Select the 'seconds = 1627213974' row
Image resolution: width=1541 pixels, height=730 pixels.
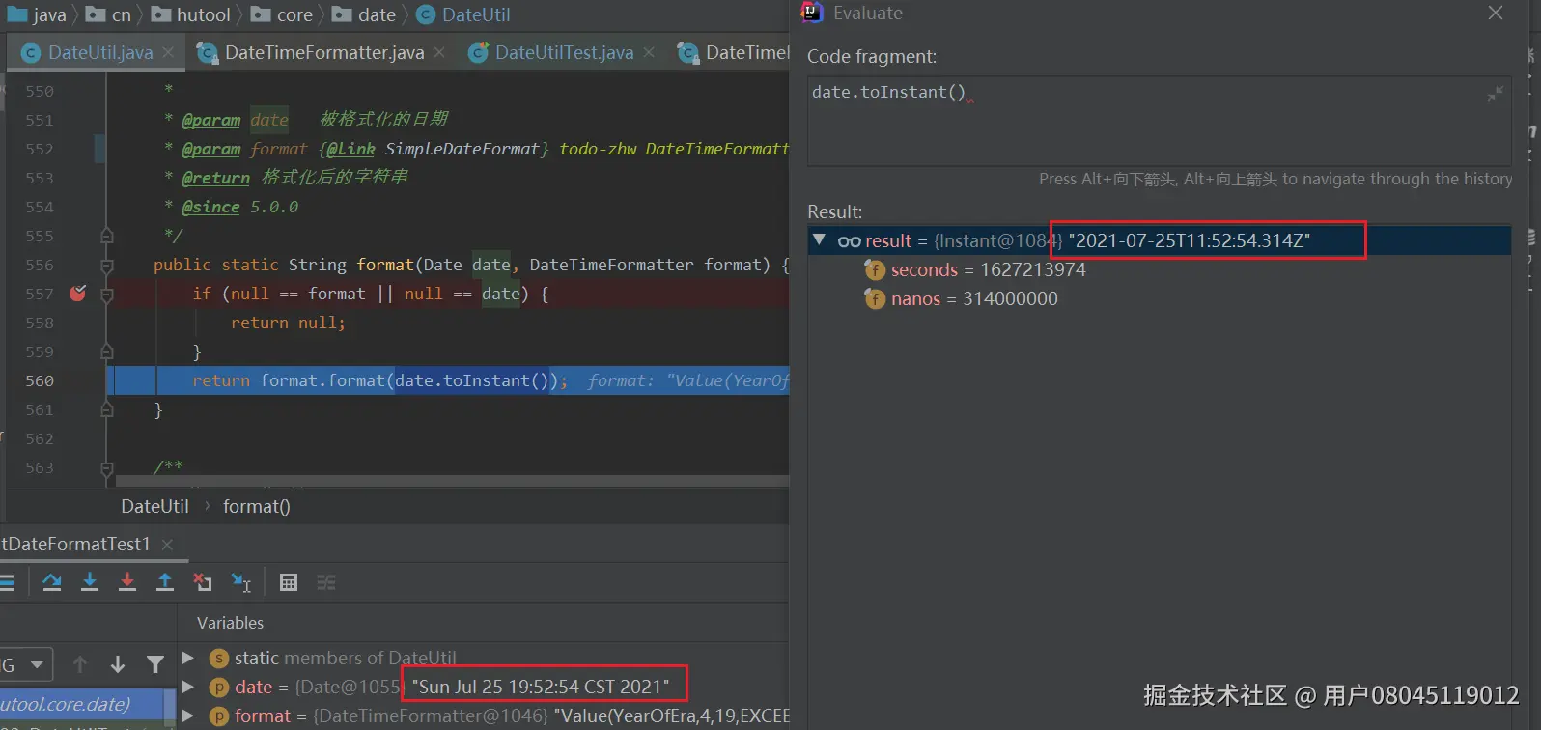(x=989, y=270)
